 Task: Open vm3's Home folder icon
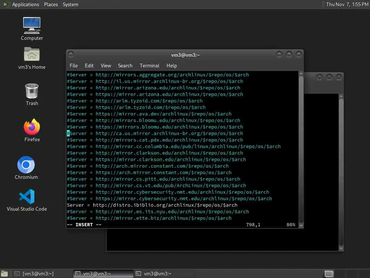(x=32, y=58)
